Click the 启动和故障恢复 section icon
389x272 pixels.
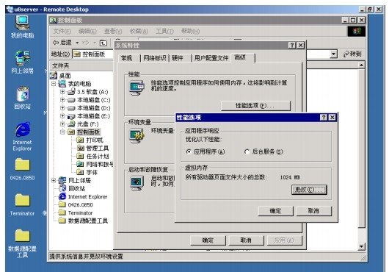click(x=137, y=183)
